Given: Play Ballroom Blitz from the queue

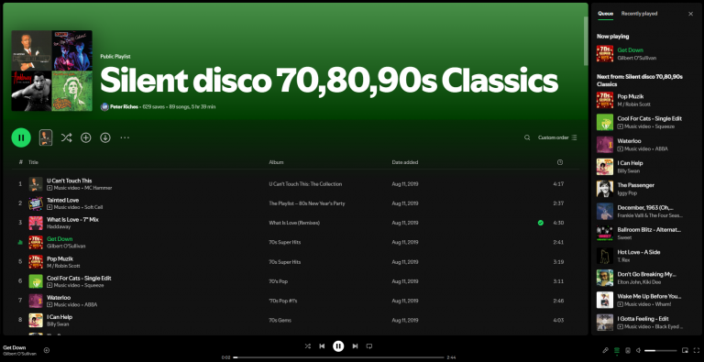Looking at the screenshot, I should click(x=646, y=234).
